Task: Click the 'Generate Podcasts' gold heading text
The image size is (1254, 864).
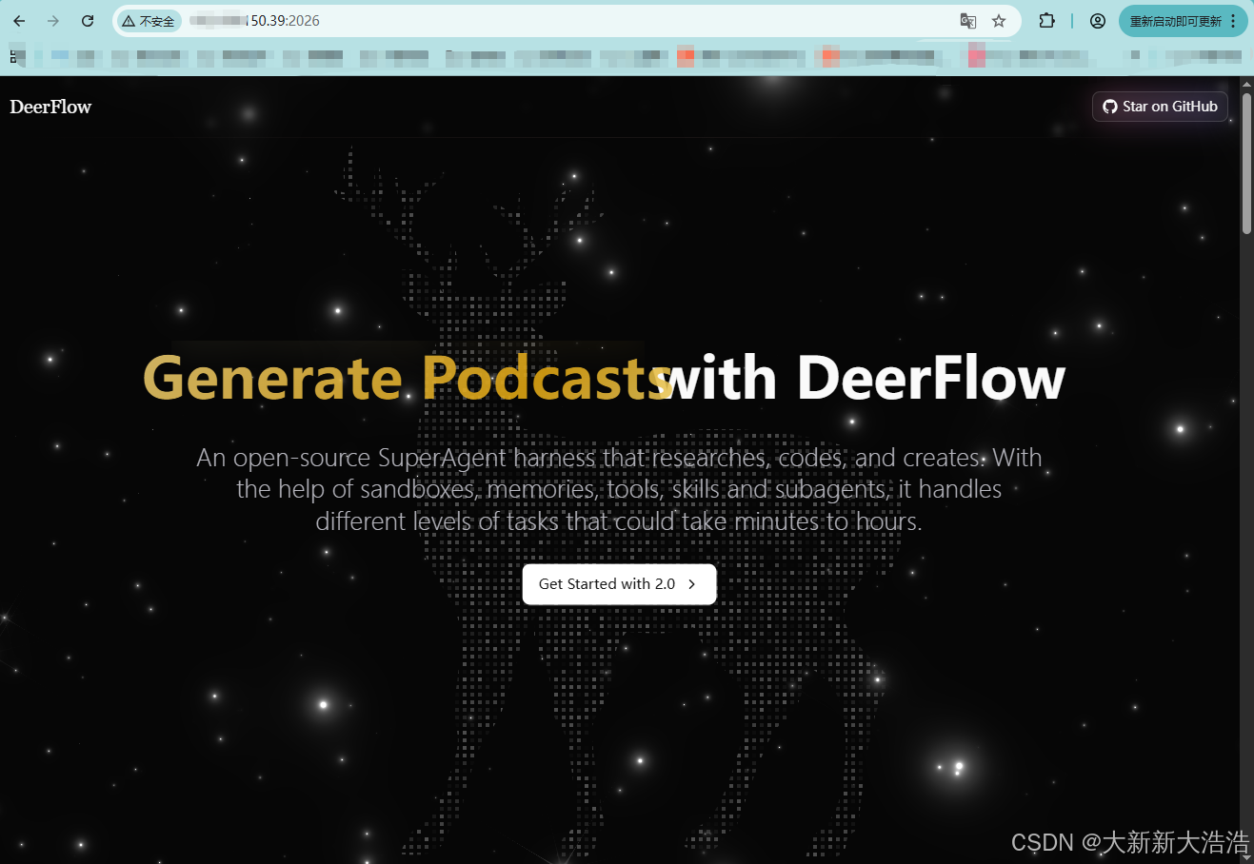Action: 408,378
